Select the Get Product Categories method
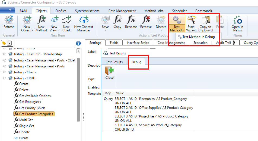258x141 pixels. 34,114
